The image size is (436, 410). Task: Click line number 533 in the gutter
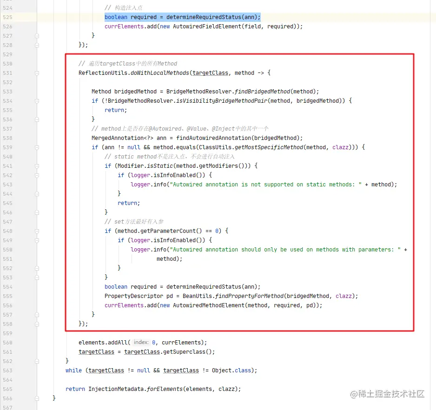(x=7, y=92)
